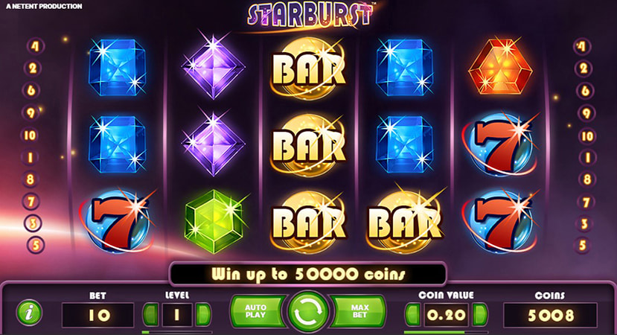Click the red 7 on first reel

tap(117, 221)
